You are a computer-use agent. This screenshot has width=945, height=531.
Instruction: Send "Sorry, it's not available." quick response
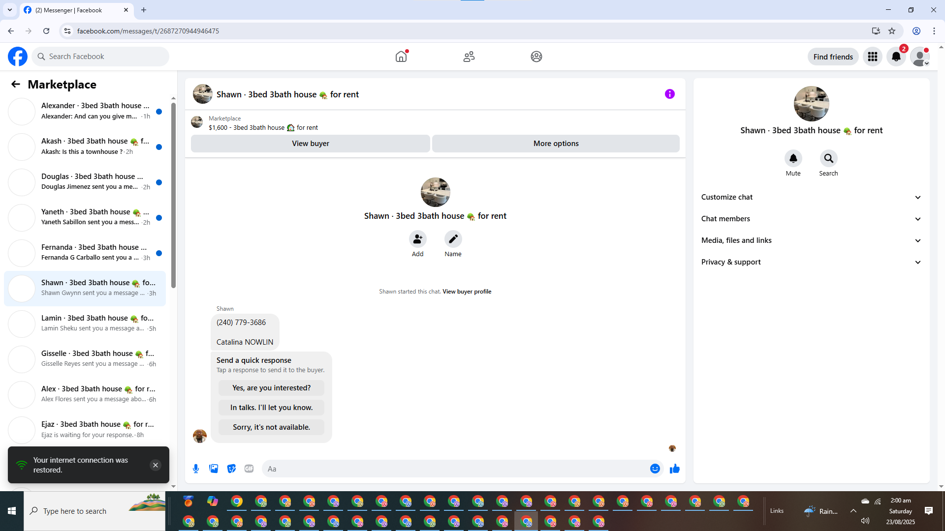point(271,427)
